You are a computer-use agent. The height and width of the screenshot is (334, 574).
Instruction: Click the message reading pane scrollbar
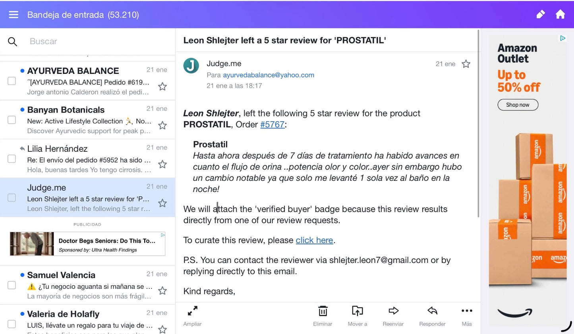[478, 124]
